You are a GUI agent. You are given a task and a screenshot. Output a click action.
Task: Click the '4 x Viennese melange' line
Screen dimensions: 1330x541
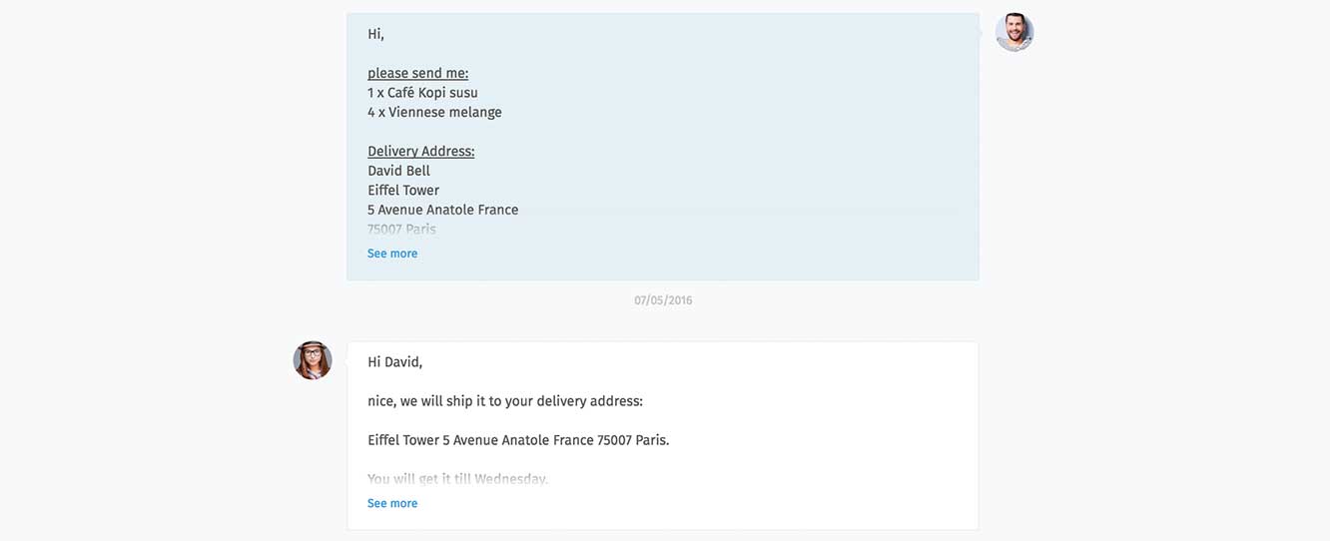[434, 112]
